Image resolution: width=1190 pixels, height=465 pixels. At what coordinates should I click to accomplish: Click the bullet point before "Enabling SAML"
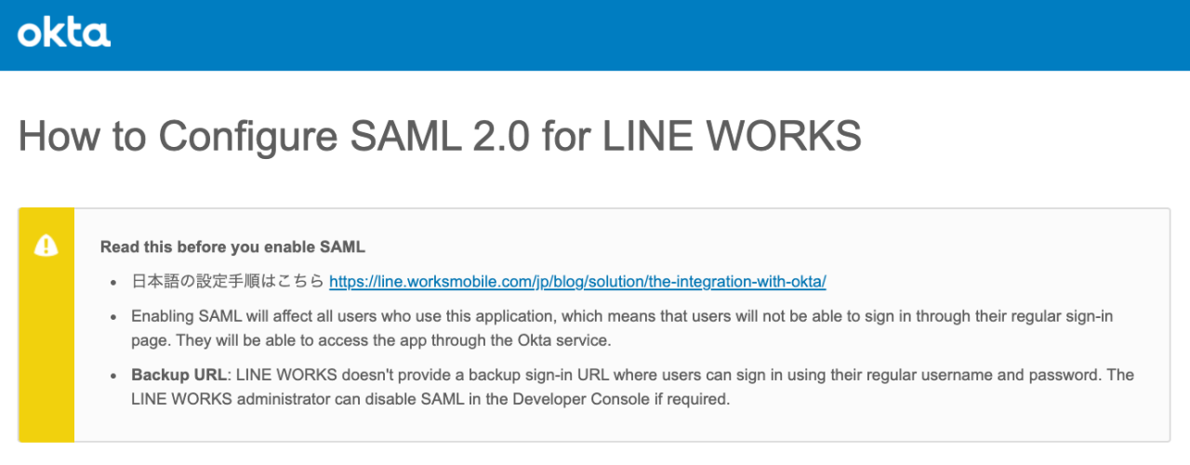[113, 317]
